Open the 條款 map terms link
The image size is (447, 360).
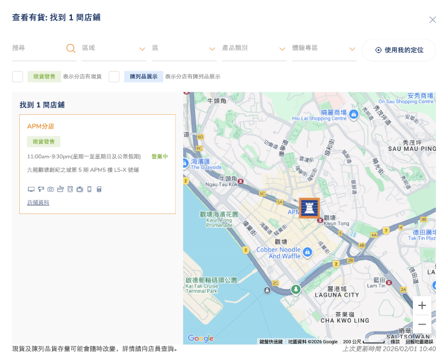click(395, 341)
